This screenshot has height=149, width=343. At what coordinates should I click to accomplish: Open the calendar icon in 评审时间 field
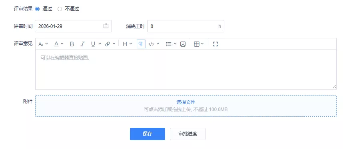(106, 26)
